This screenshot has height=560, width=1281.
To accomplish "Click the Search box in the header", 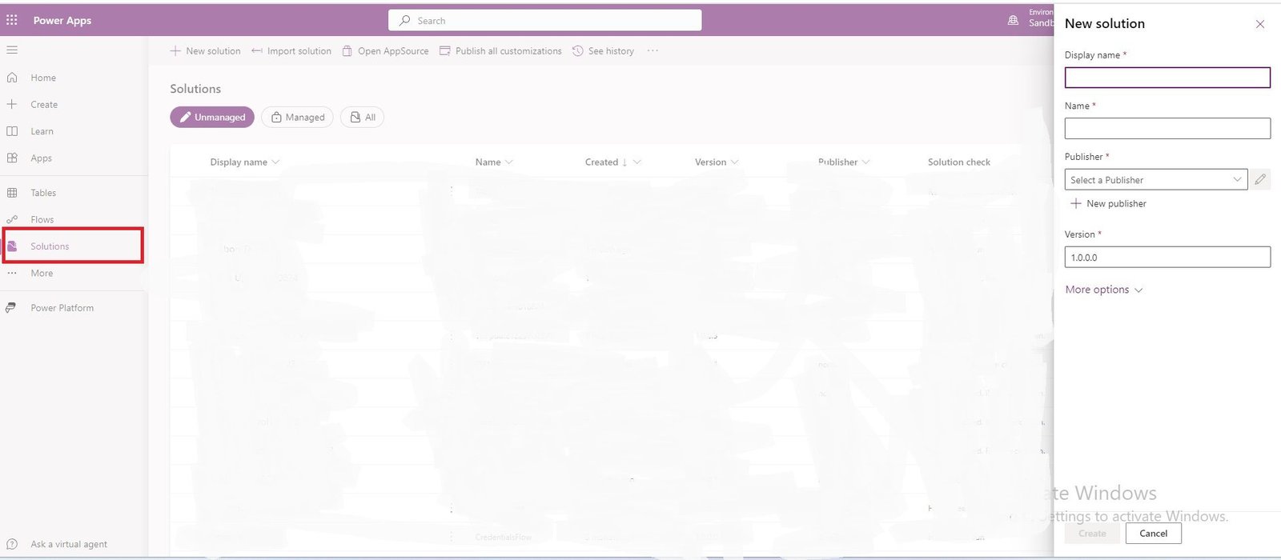I will coord(544,20).
